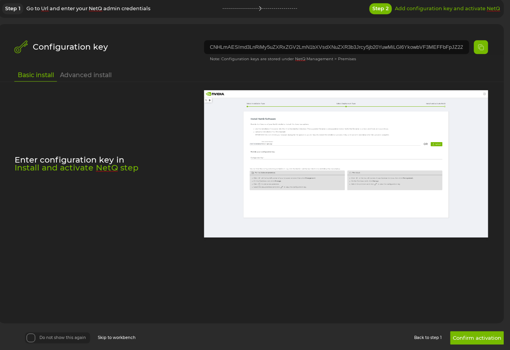
Task: Select the green Step 2 badge
Action: click(x=380, y=9)
